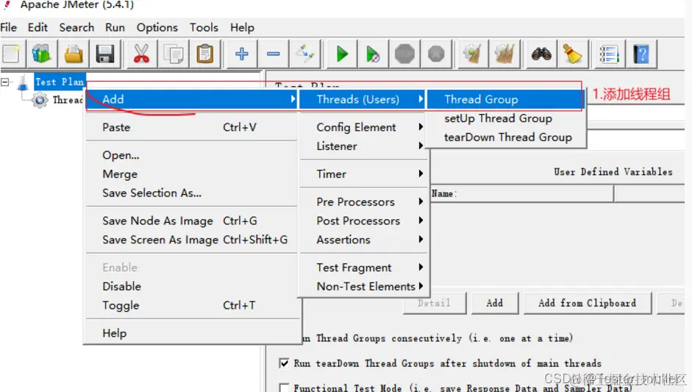The width and height of the screenshot is (692, 392).
Task: Open the Options menu
Action: pos(157,27)
